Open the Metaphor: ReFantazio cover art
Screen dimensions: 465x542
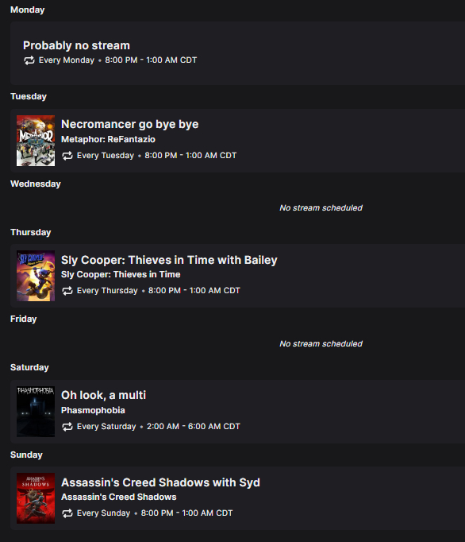pos(36,141)
